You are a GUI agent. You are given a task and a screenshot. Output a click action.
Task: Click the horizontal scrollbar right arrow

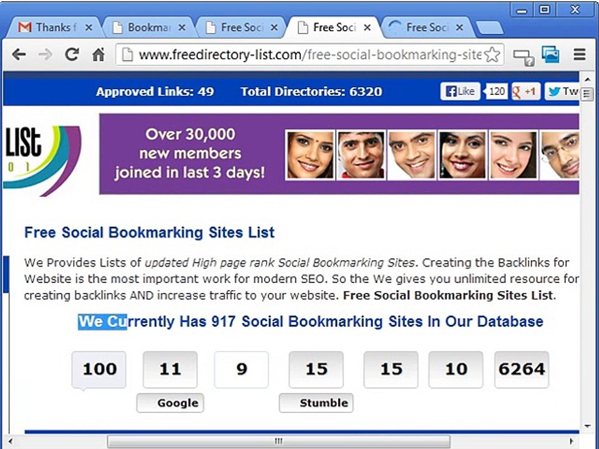pos(571,442)
